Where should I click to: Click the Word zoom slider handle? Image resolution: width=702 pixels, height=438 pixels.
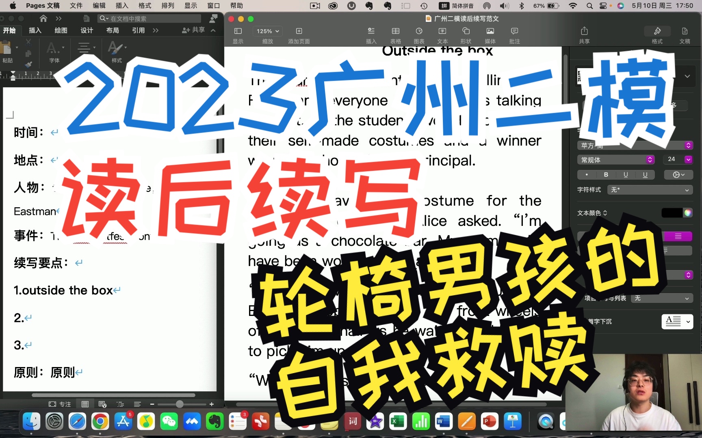(180, 404)
